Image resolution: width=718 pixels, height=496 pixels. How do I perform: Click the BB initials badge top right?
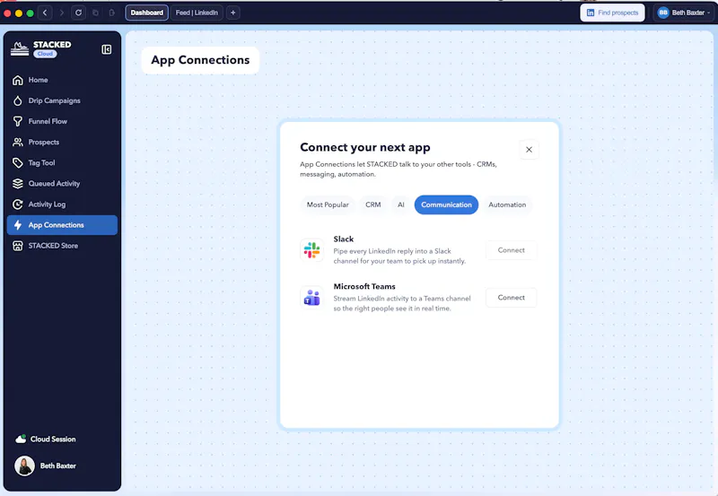click(x=663, y=13)
